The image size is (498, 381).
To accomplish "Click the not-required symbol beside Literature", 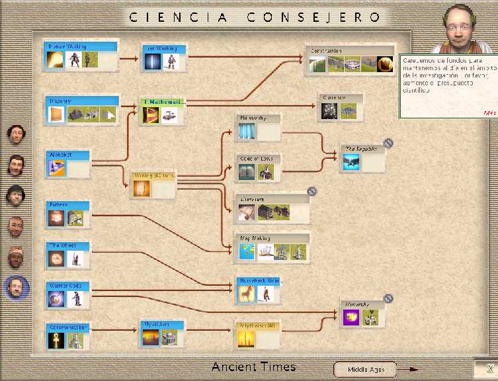I will pos(312,191).
